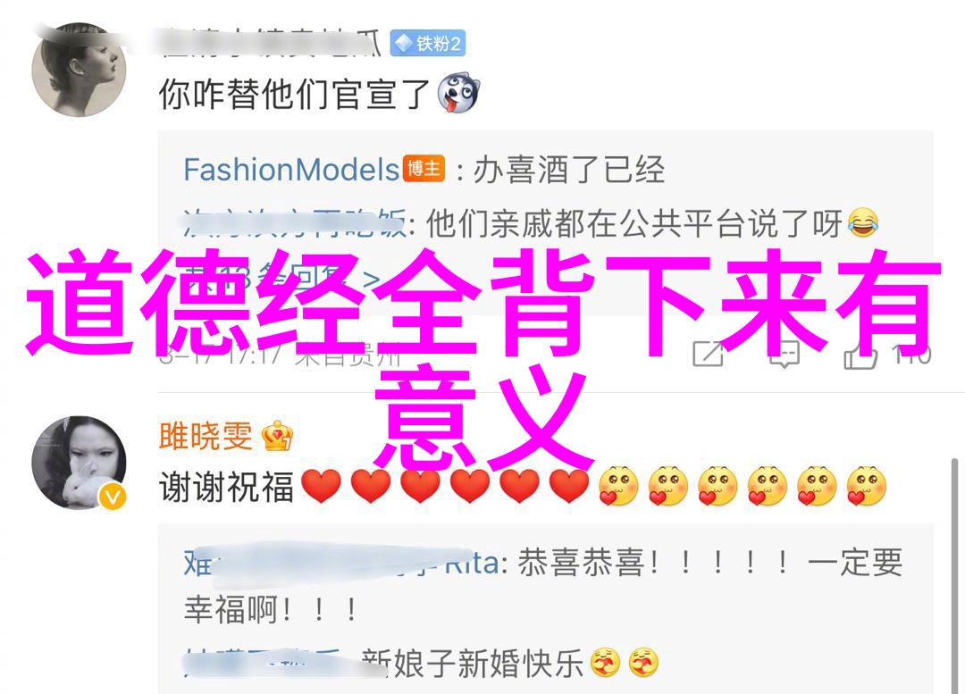This screenshot has height=694, width=965.
Task: Click the reply 新娘子新婚快乐
Action: click(x=473, y=664)
